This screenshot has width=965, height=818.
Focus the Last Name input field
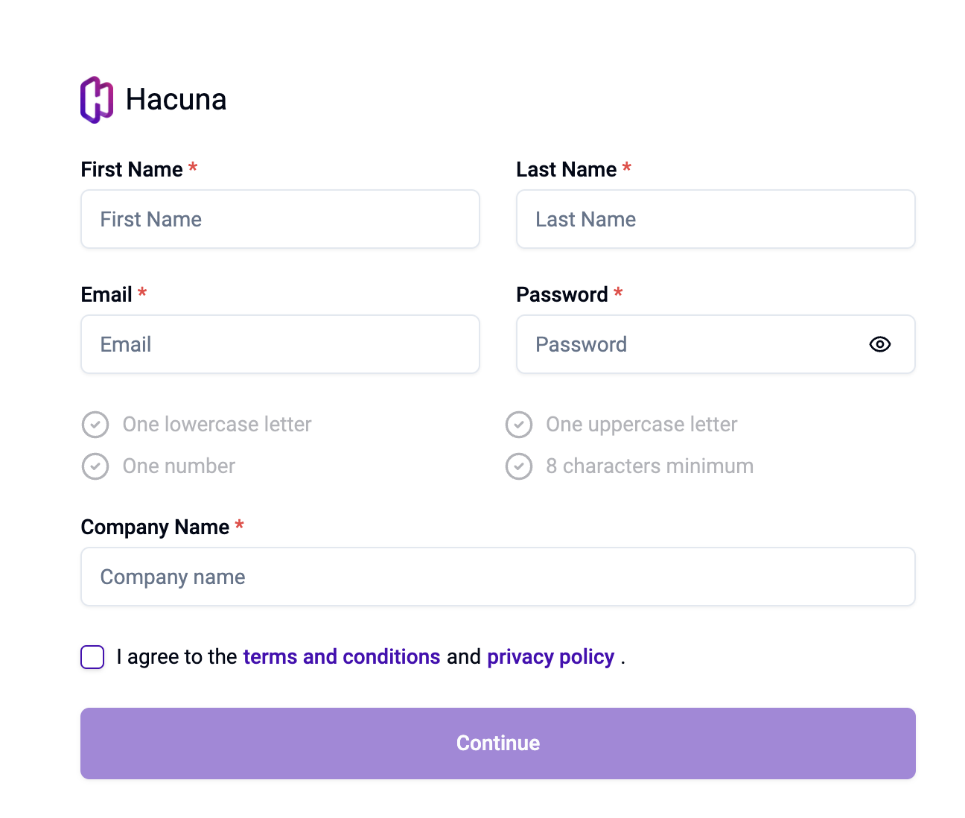coord(715,219)
